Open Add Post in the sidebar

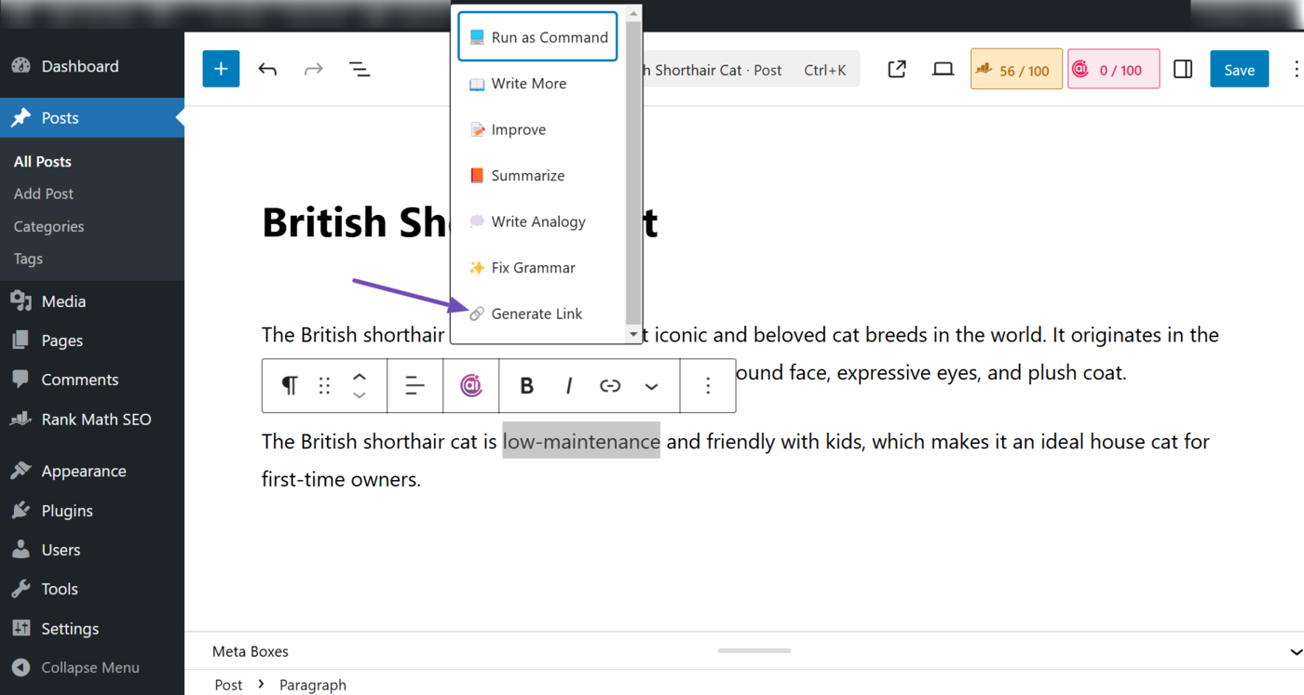point(44,194)
